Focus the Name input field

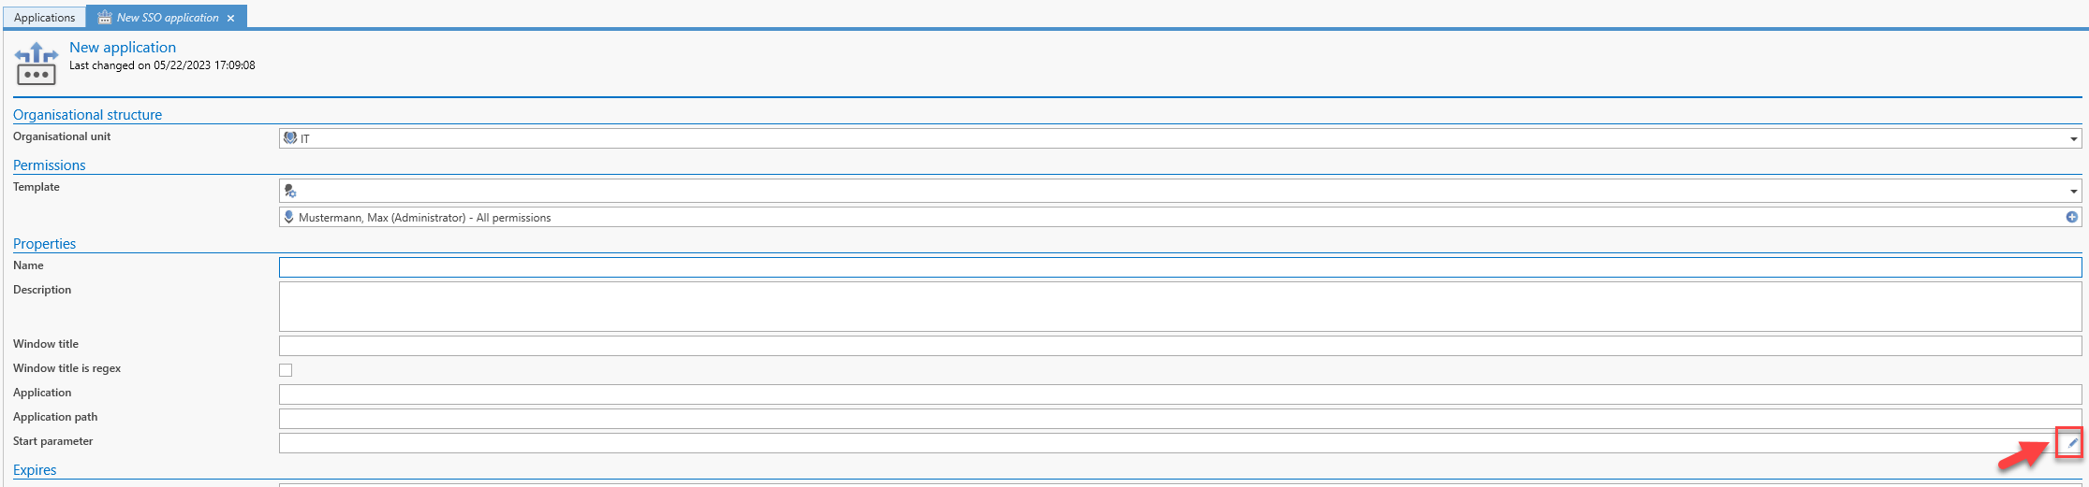[x=1179, y=267]
